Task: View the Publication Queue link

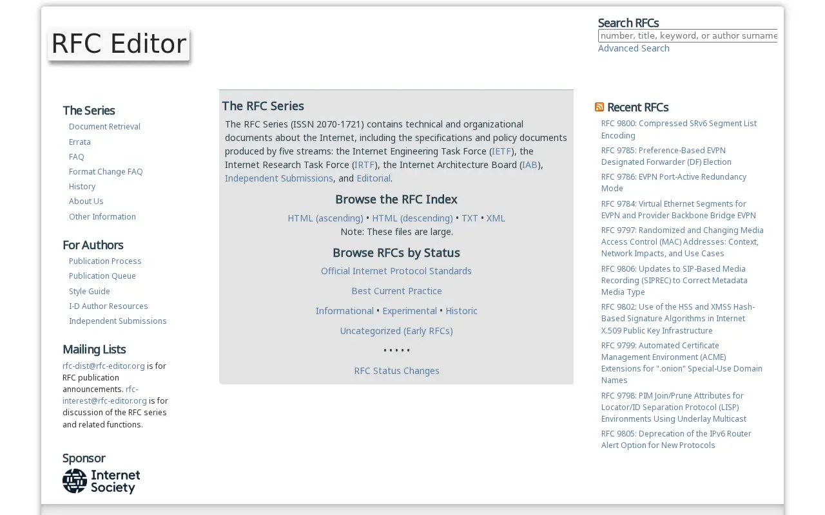Action: point(102,276)
